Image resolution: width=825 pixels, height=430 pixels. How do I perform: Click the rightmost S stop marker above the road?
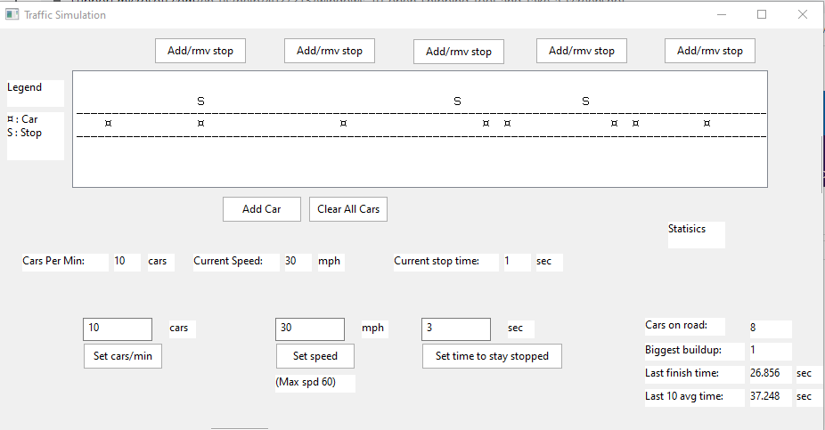pyautogui.click(x=585, y=101)
